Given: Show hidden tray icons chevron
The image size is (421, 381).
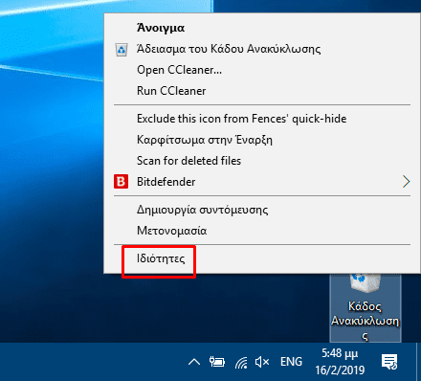Looking at the screenshot, I should 194,362.
